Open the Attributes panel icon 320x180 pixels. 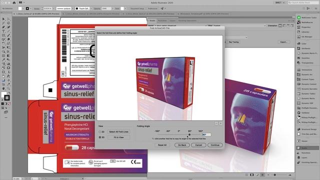pyautogui.click(x=299, y=48)
